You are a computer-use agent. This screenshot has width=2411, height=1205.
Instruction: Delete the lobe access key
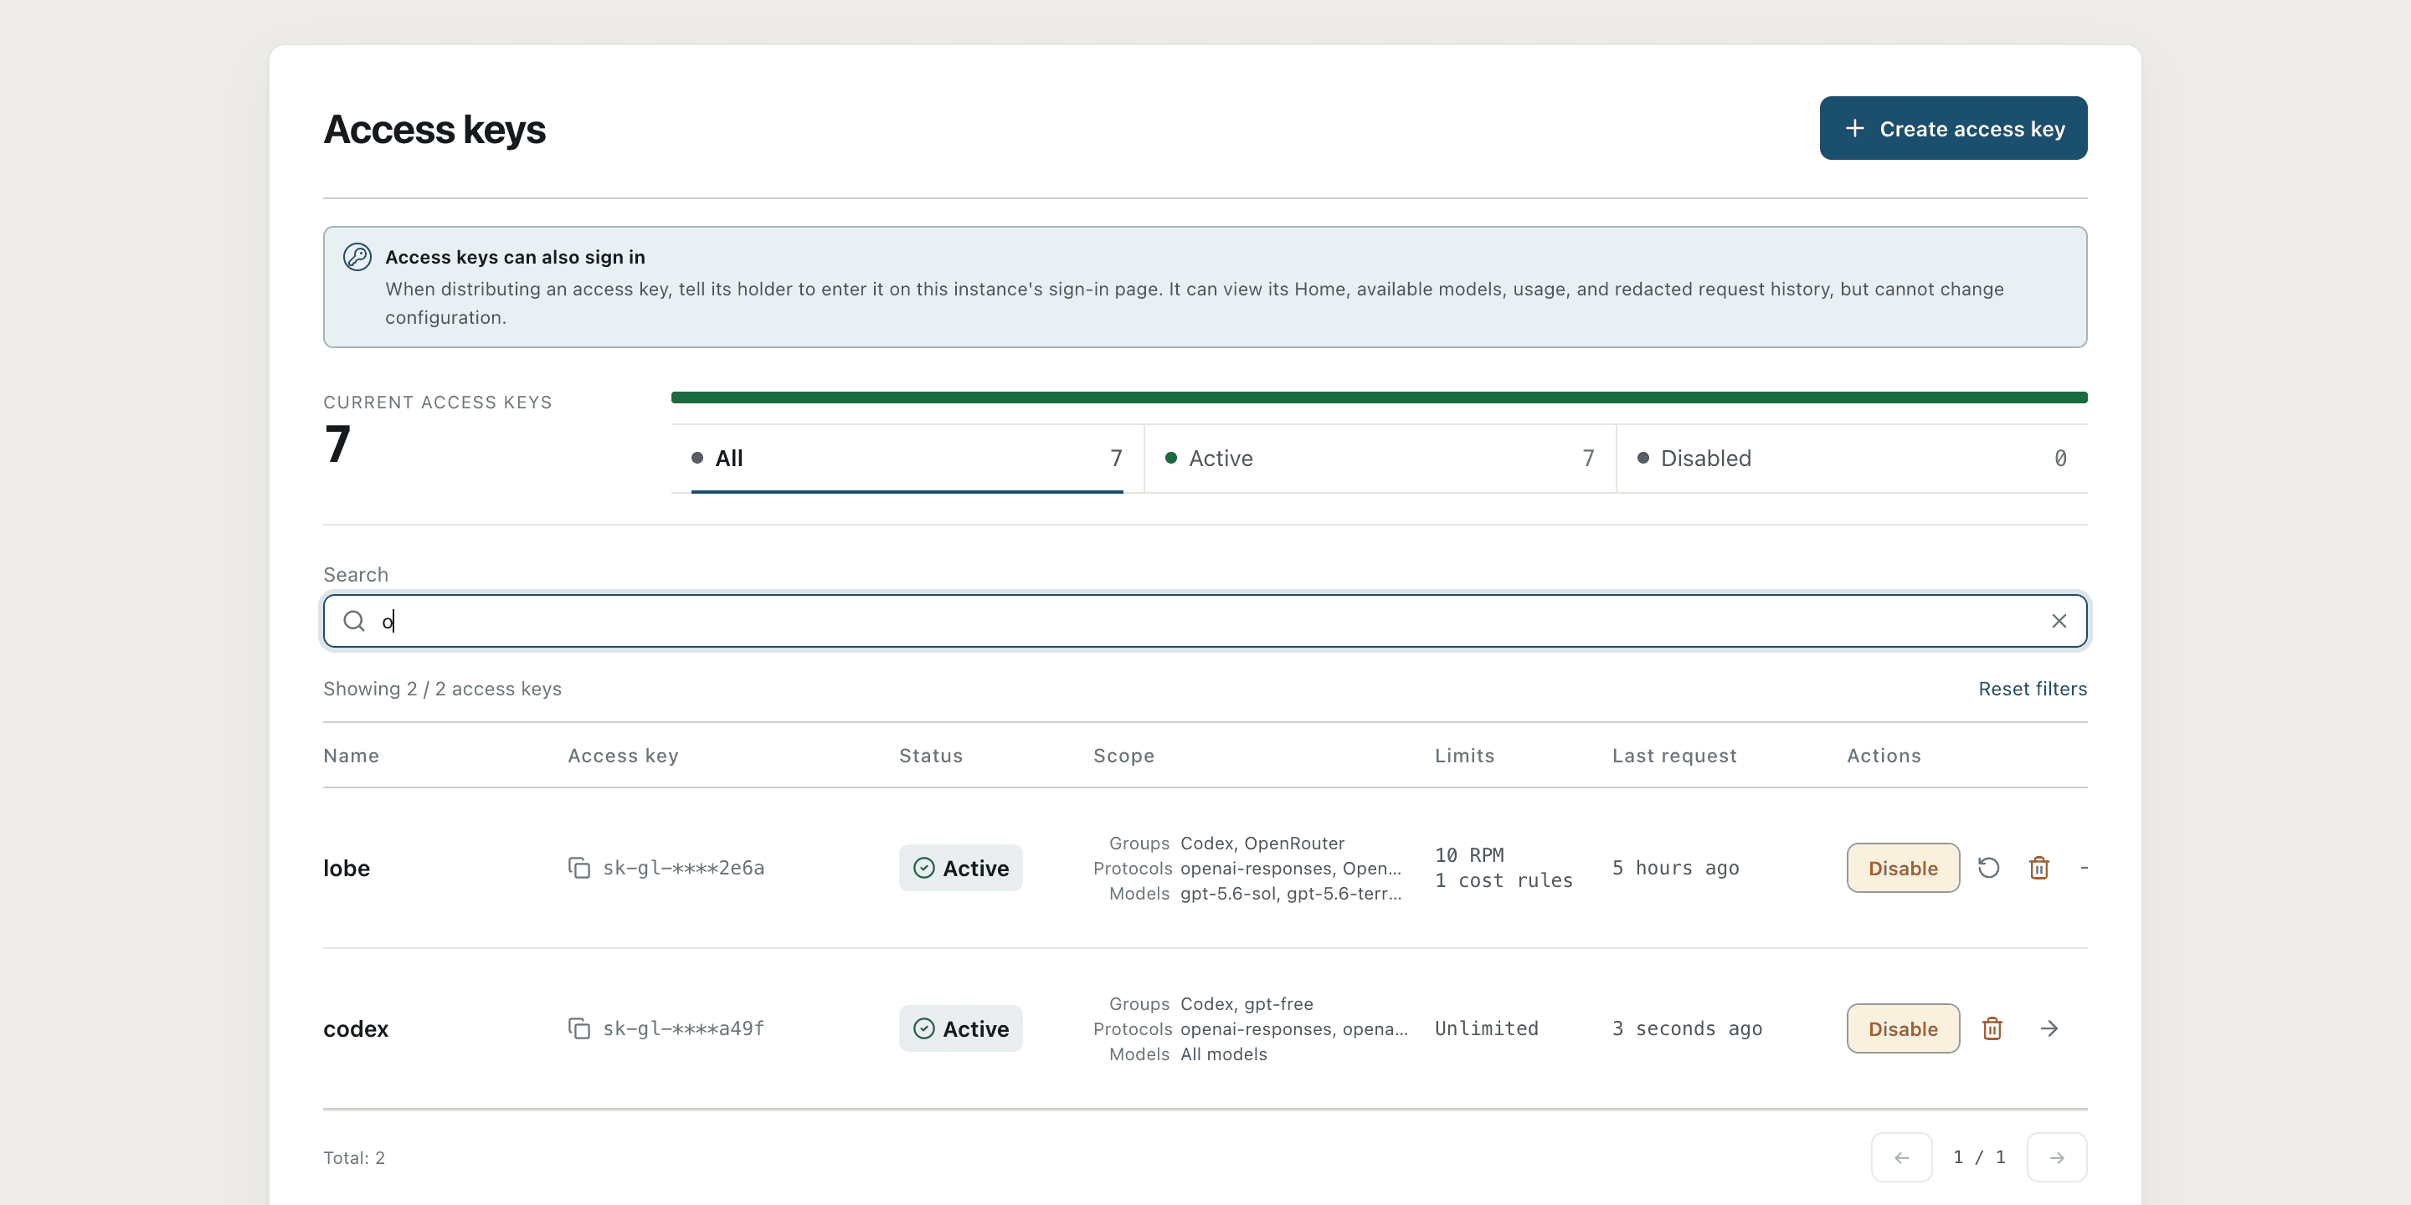point(2038,869)
